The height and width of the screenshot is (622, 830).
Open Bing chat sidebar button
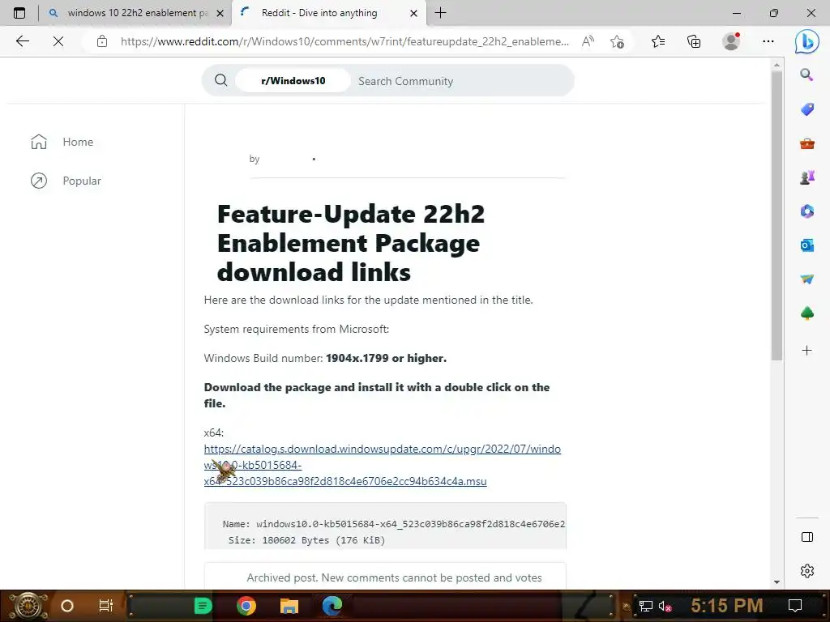click(806, 41)
